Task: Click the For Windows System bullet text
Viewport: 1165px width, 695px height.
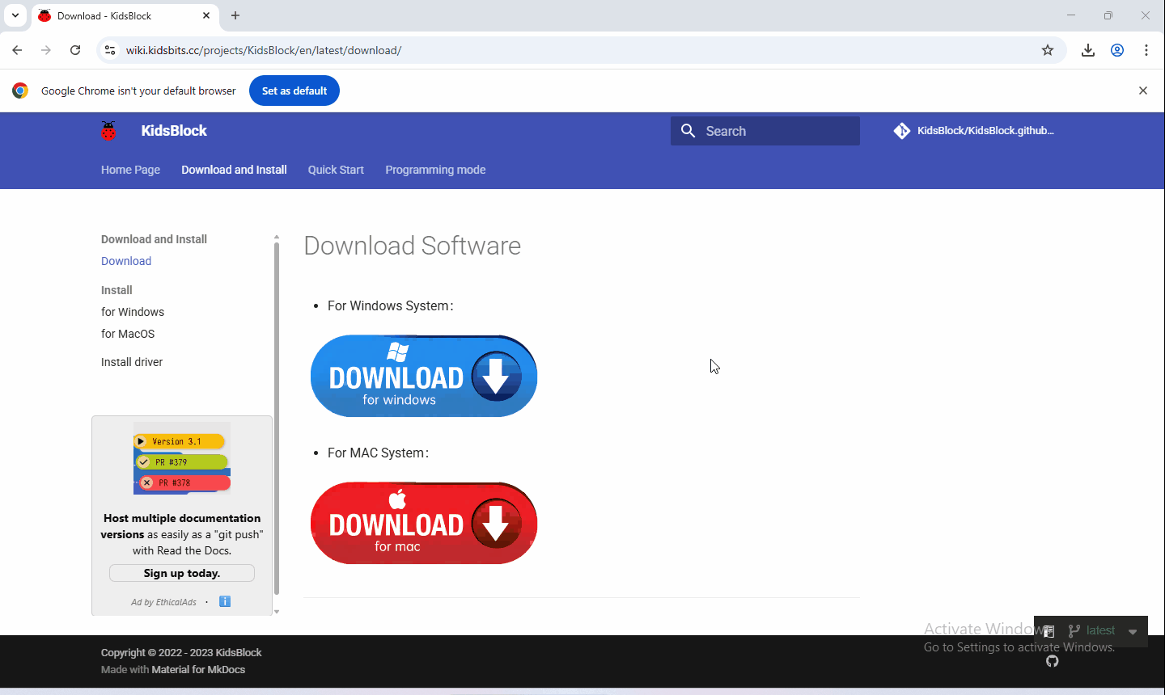Action: pyautogui.click(x=390, y=305)
